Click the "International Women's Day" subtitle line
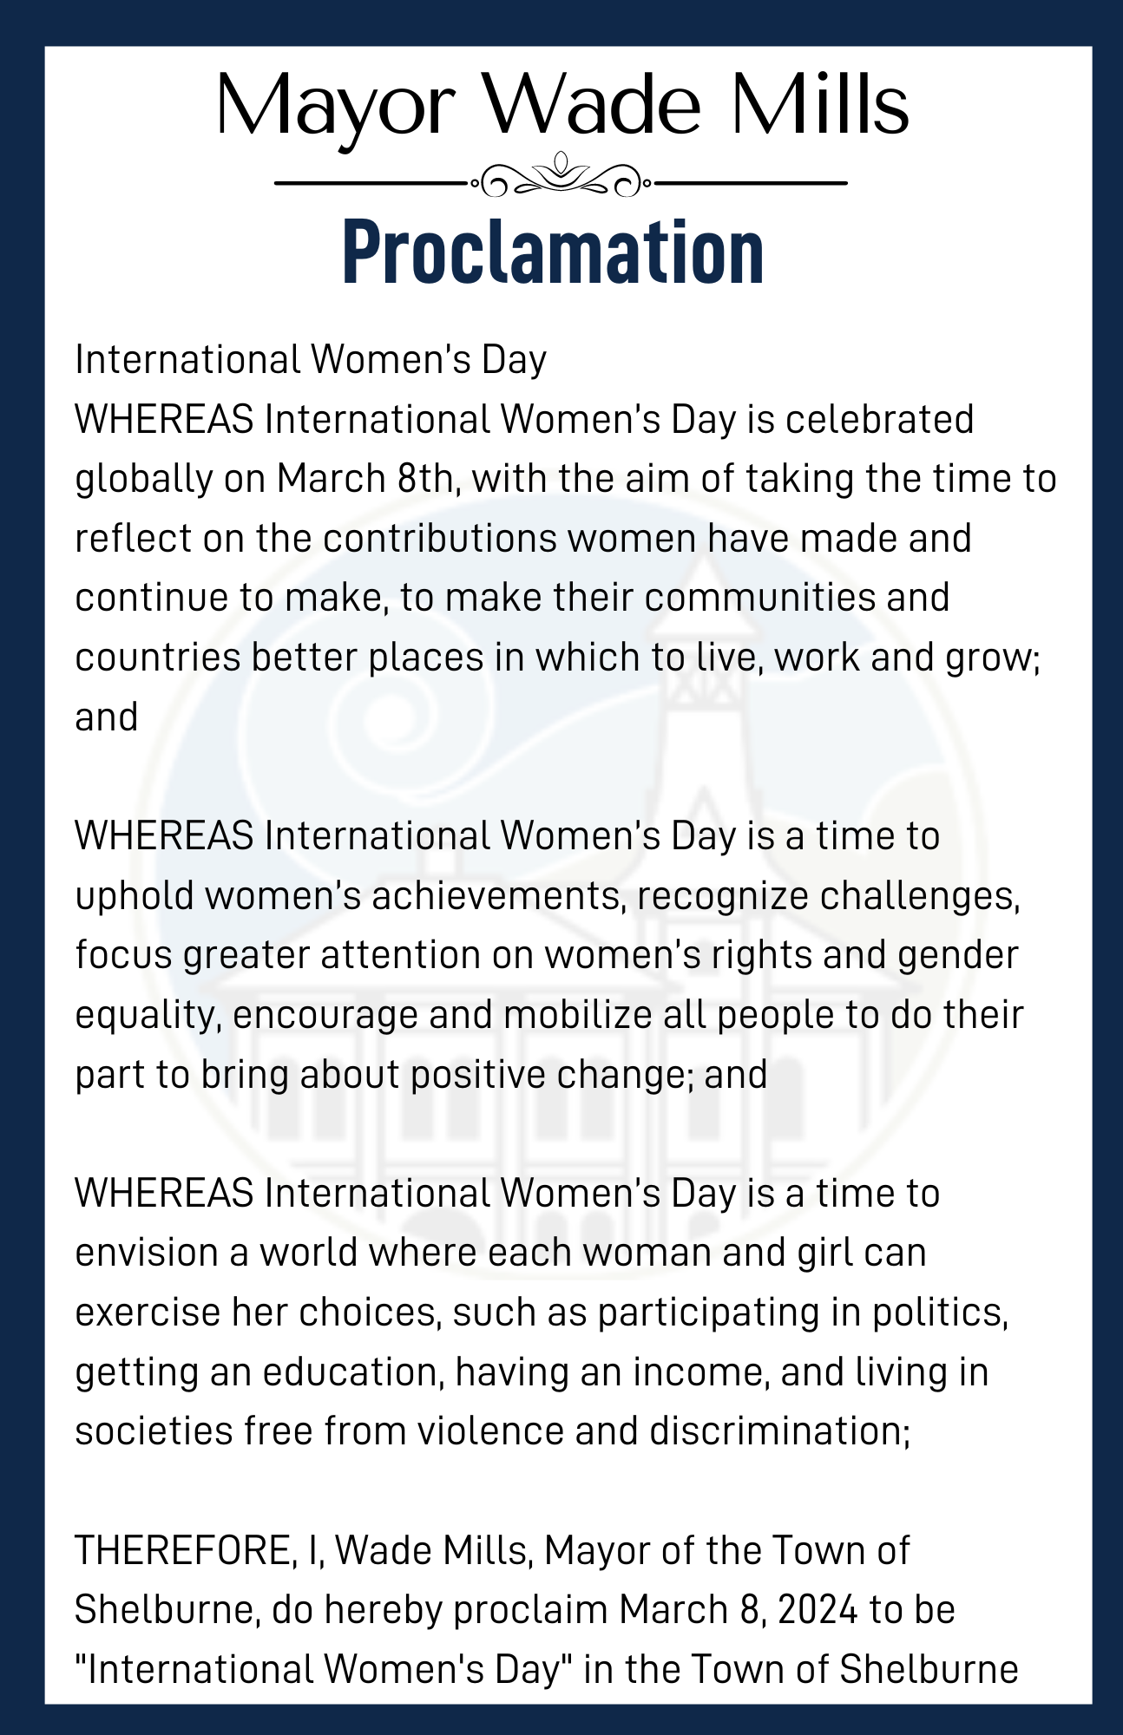 click(311, 359)
